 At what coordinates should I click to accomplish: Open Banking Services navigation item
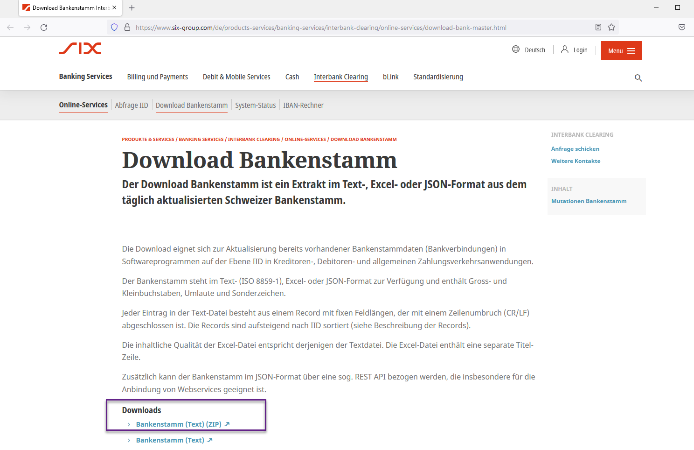pos(85,77)
